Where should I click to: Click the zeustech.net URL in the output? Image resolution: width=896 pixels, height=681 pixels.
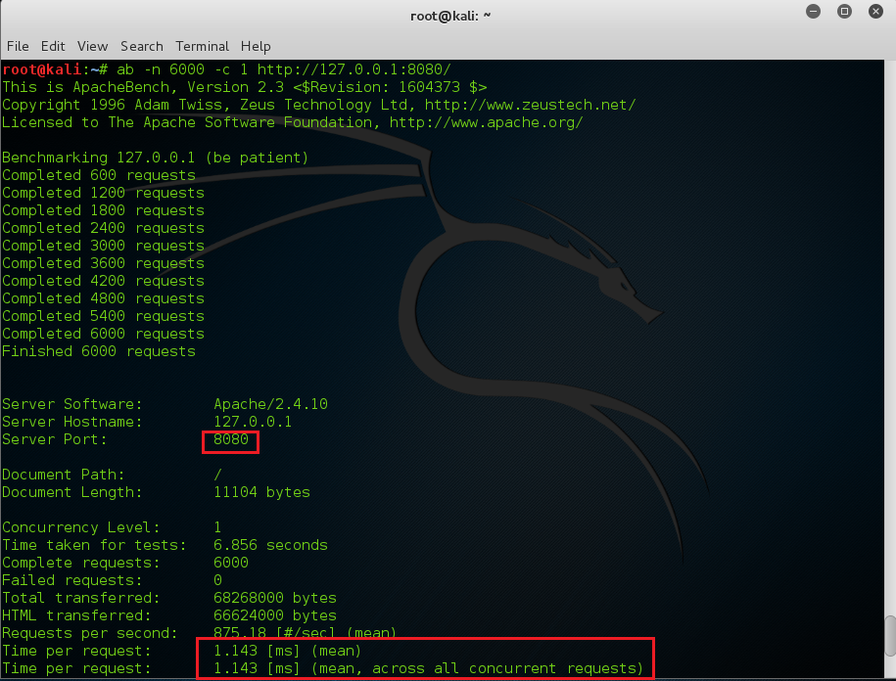click(530, 105)
